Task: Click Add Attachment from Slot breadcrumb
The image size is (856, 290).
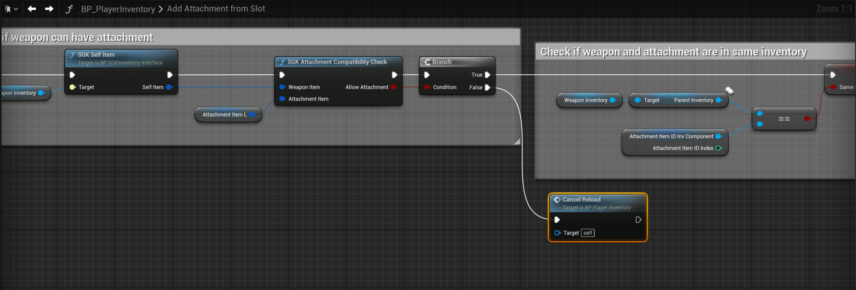Action: (216, 9)
